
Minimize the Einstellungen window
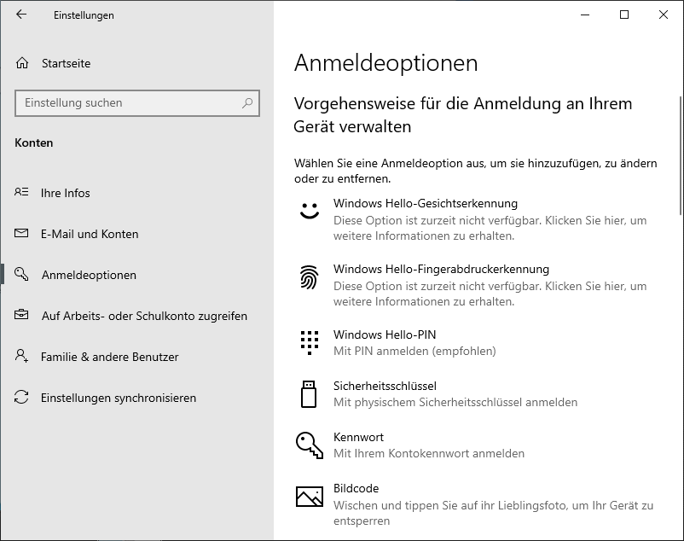coord(585,15)
